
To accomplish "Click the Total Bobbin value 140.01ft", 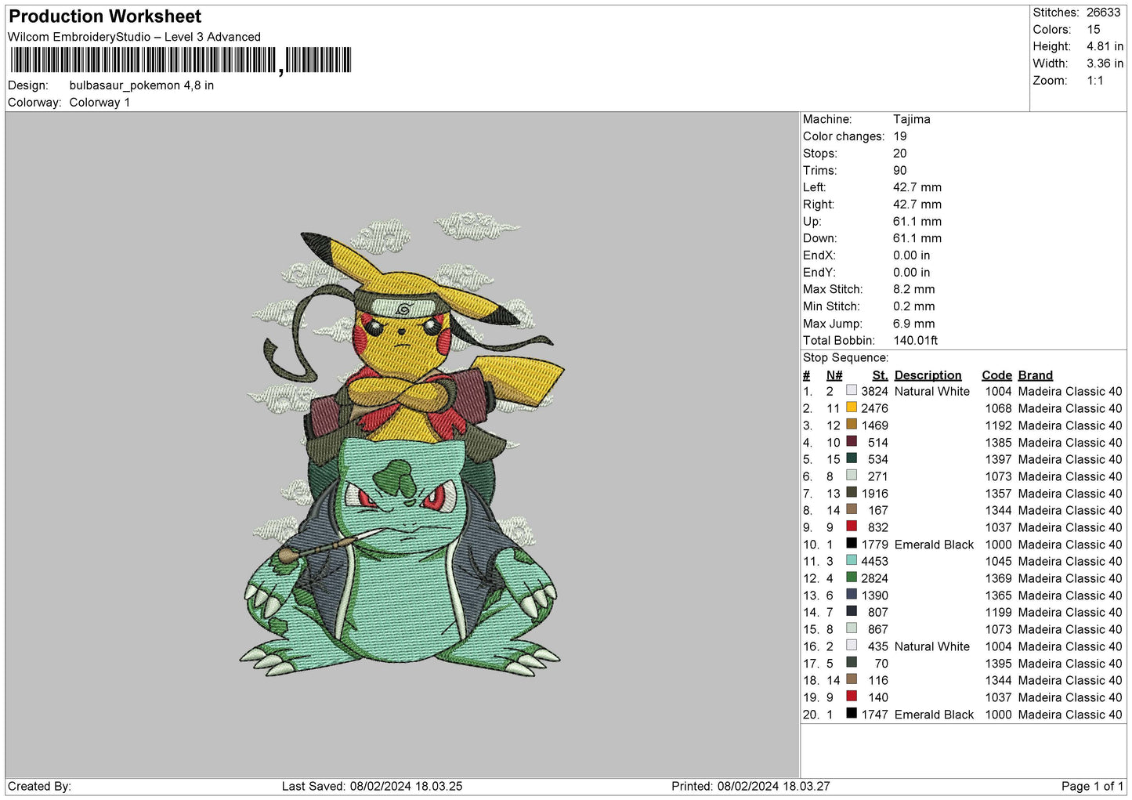I will [x=916, y=340].
